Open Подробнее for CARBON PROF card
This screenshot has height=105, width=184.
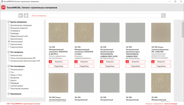tap(135, 66)
